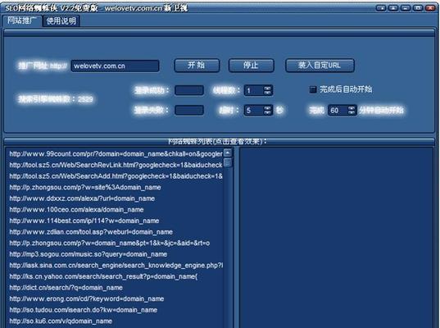Click the 停止 stop button
Image resolution: width=440 pixels, height=328 pixels.
(x=251, y=66)
